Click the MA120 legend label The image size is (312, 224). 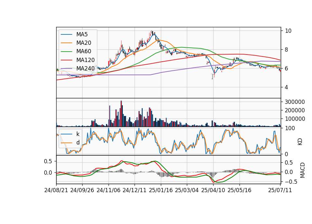point(85,60)
